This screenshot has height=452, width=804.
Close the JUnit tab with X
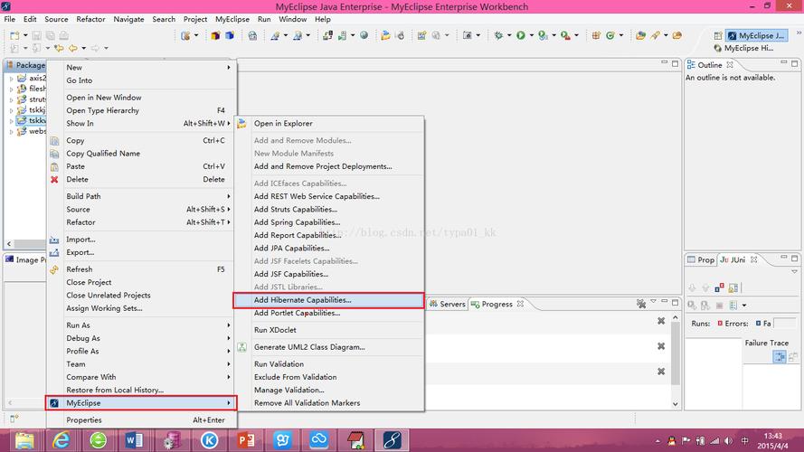[x=753, y=259]
